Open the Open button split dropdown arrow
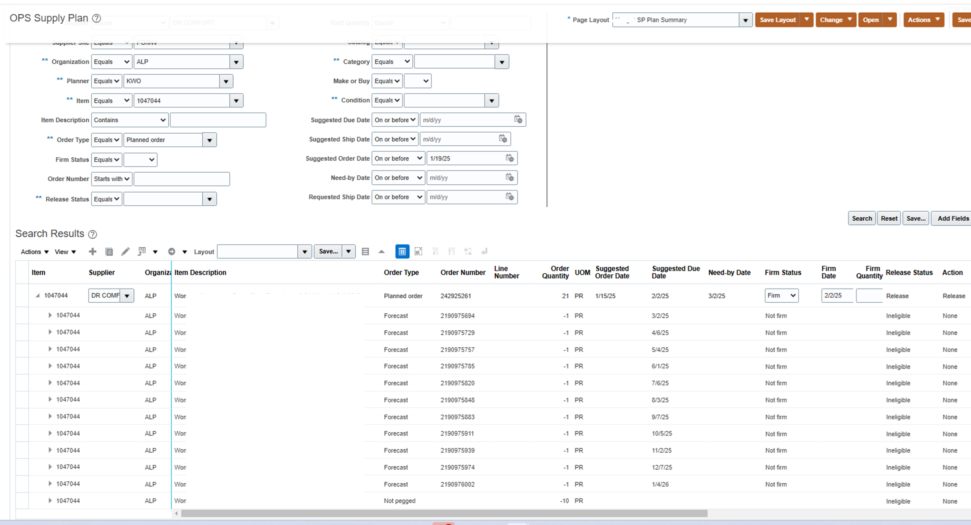Image resolution: width=971 pixels, height=525 pixels. tap(890, 20)
